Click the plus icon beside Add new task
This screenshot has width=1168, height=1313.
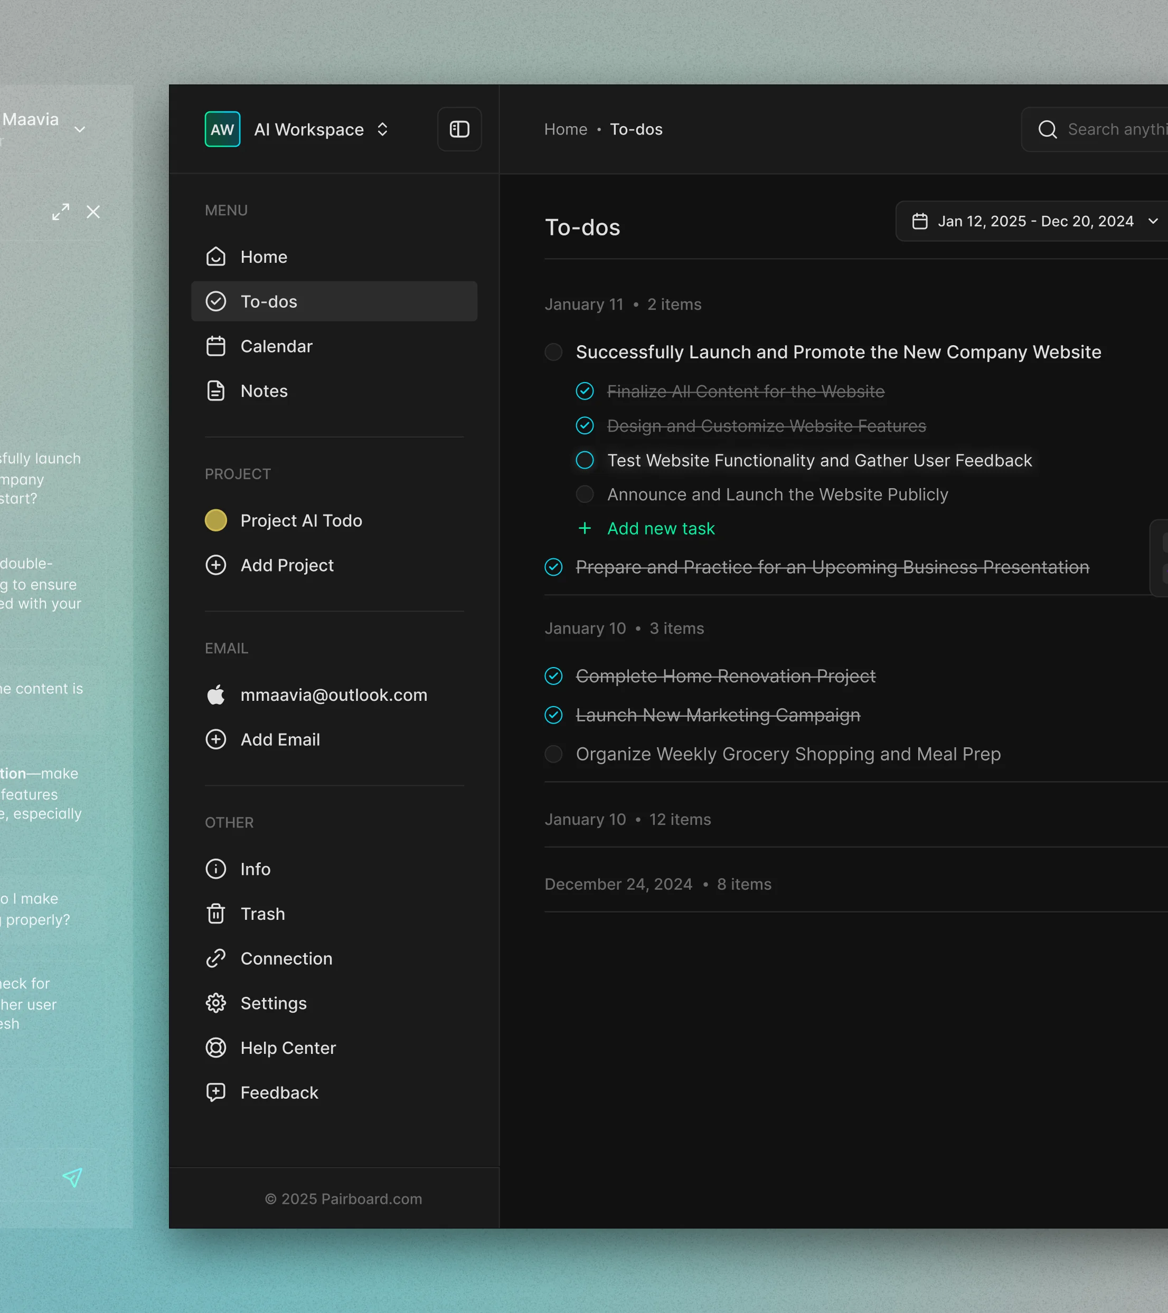tap(585, 528)
